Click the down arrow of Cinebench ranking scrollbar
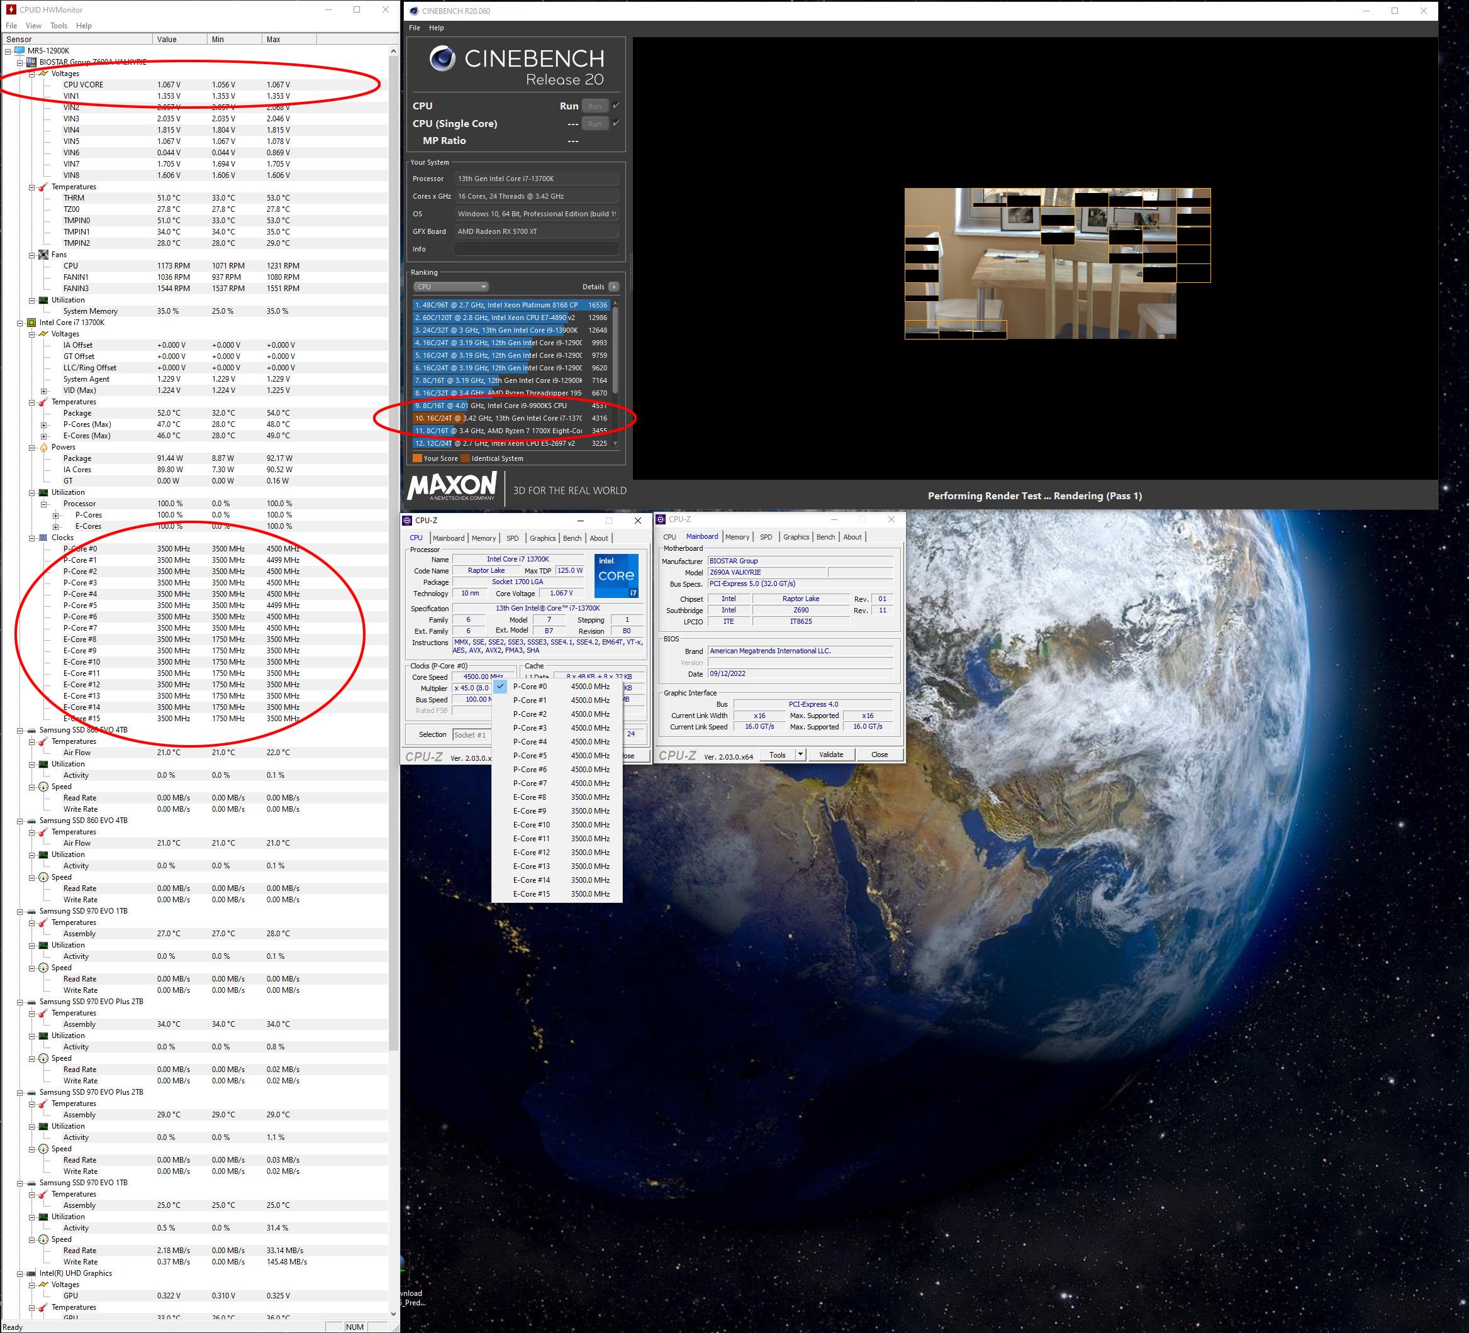This screenshot has height=1333, width=1469. [616, 443]
